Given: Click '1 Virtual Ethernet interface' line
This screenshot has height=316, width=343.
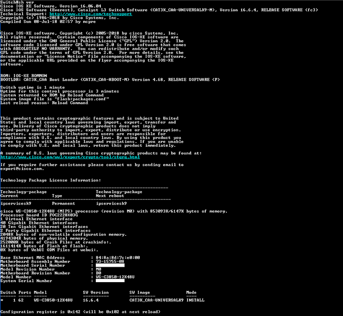Looking at the screenshot, I should pos(36,219).
